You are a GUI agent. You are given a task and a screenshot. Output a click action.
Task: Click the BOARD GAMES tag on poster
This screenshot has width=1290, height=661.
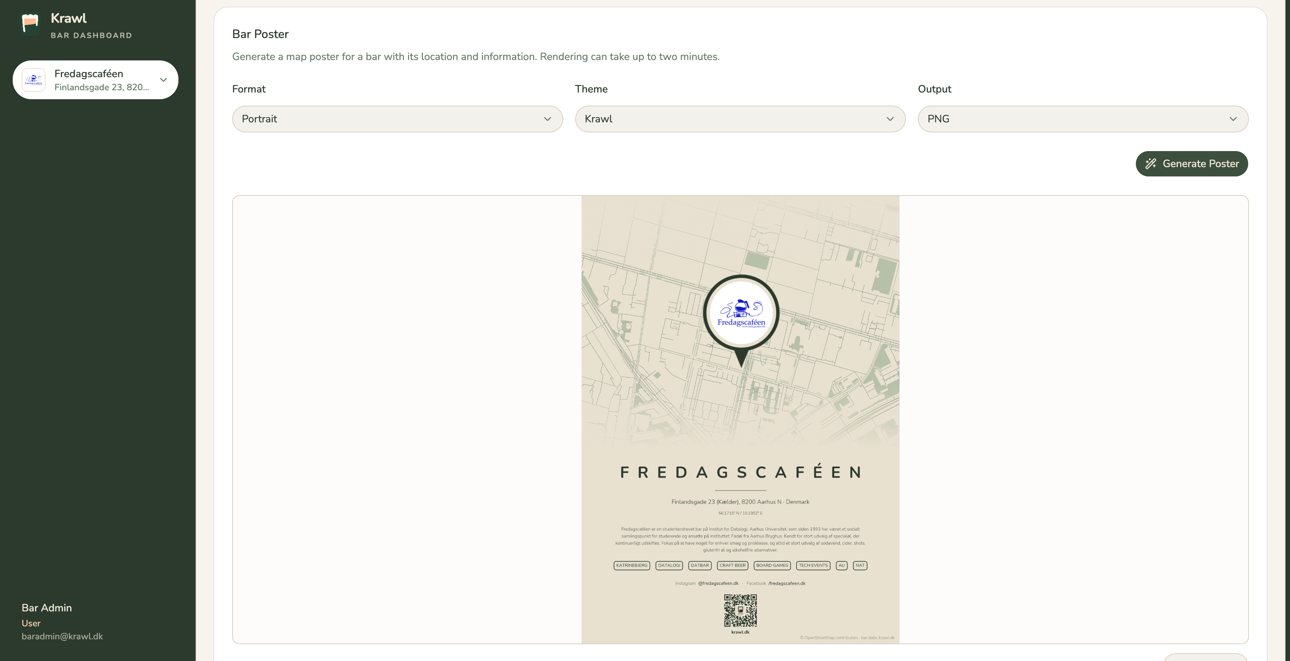click(772, 566)
